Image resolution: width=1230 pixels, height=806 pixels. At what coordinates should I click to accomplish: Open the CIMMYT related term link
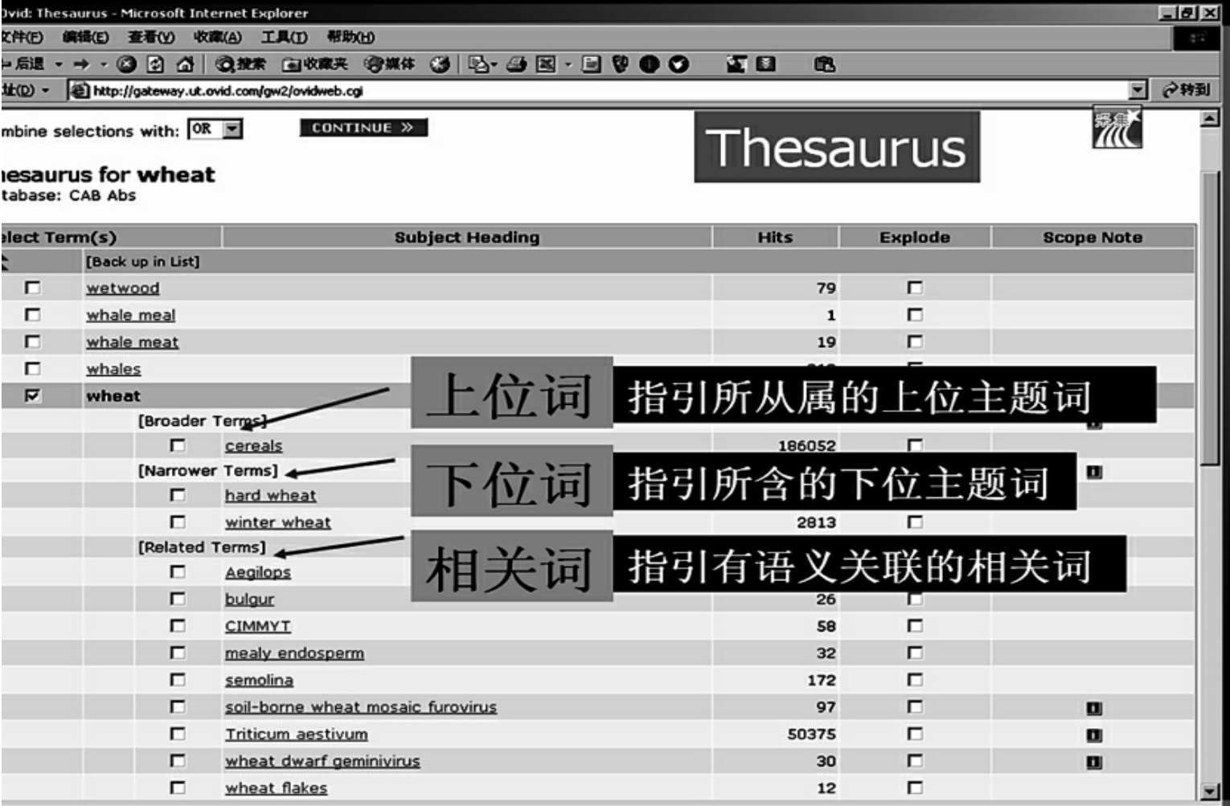click(258, 626)
